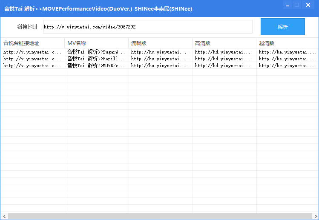Select the SugarW... MV name cell

coord(96,52)
